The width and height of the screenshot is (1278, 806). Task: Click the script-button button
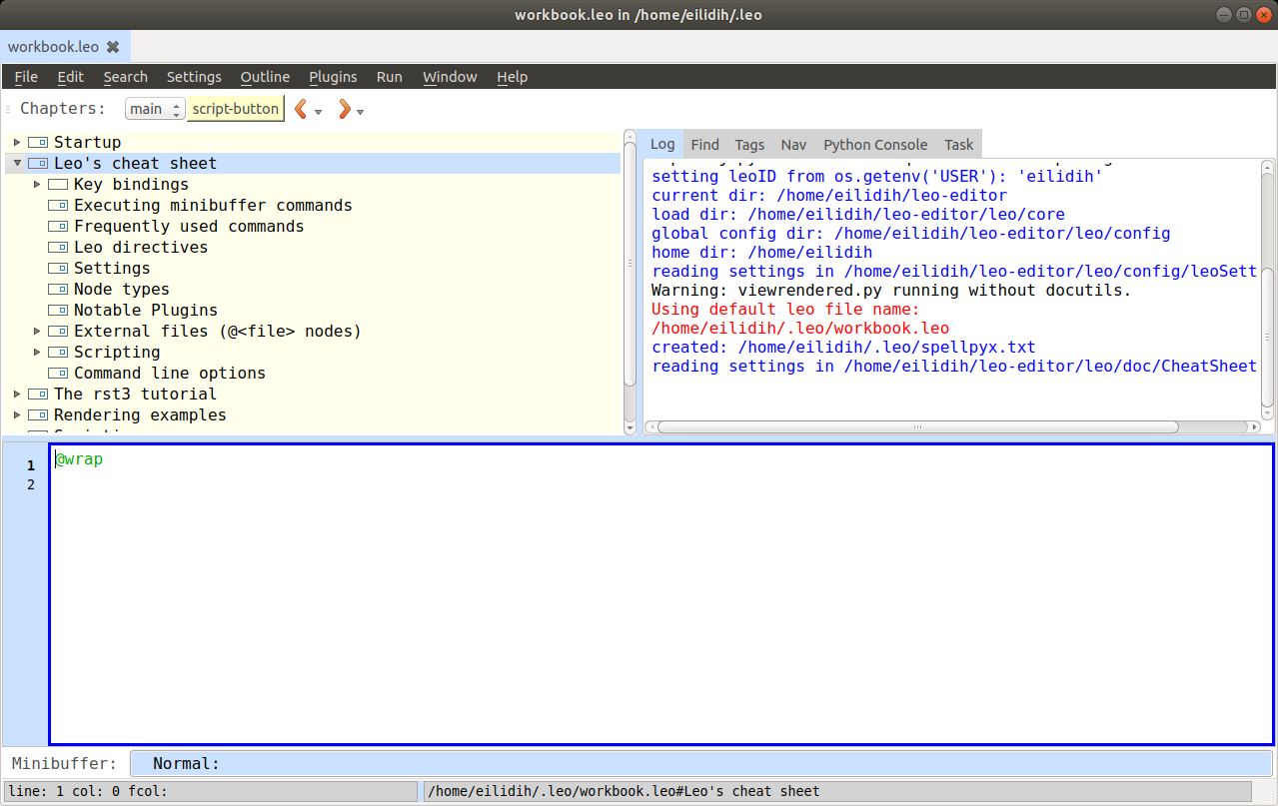click(236, 109)
